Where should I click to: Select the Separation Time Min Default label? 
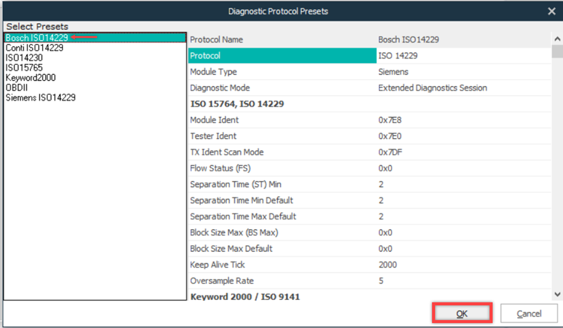tap(241, 201)
